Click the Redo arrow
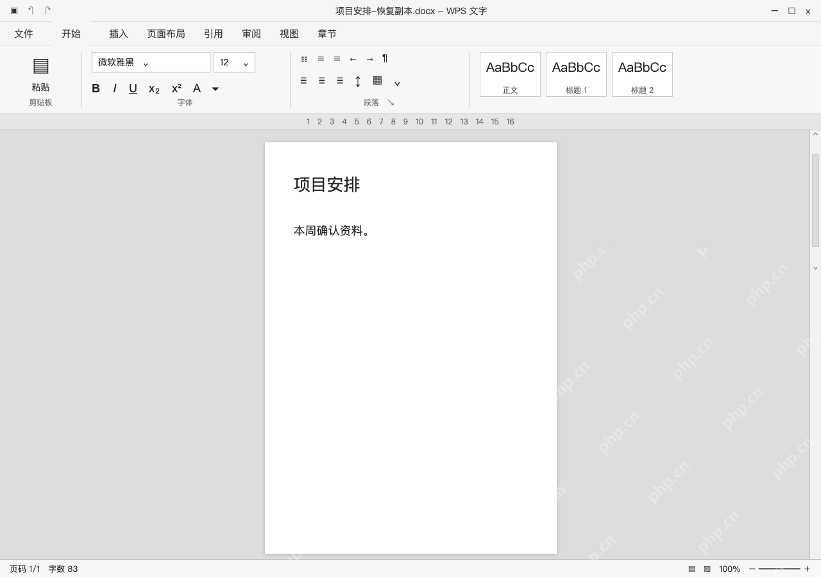 47,10
